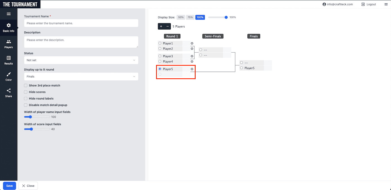Toggle Disable match detail popup checkbox
The height and width of the screenshot is (190, 391).
(26, 105)
